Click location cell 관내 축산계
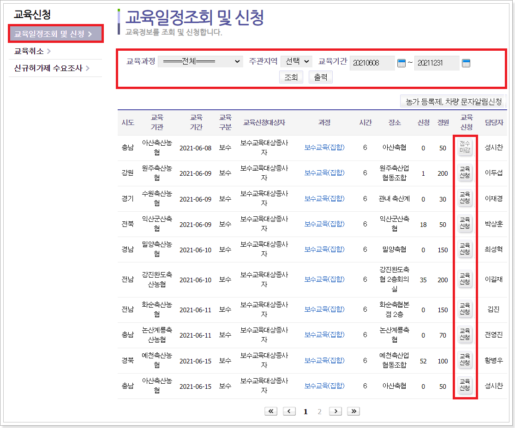Screen dimensions: 515x428 (x=394, y=199)
